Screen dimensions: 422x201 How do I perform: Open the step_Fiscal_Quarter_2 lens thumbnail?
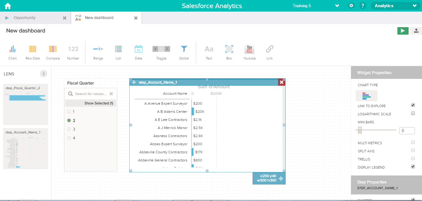(26, 104)
